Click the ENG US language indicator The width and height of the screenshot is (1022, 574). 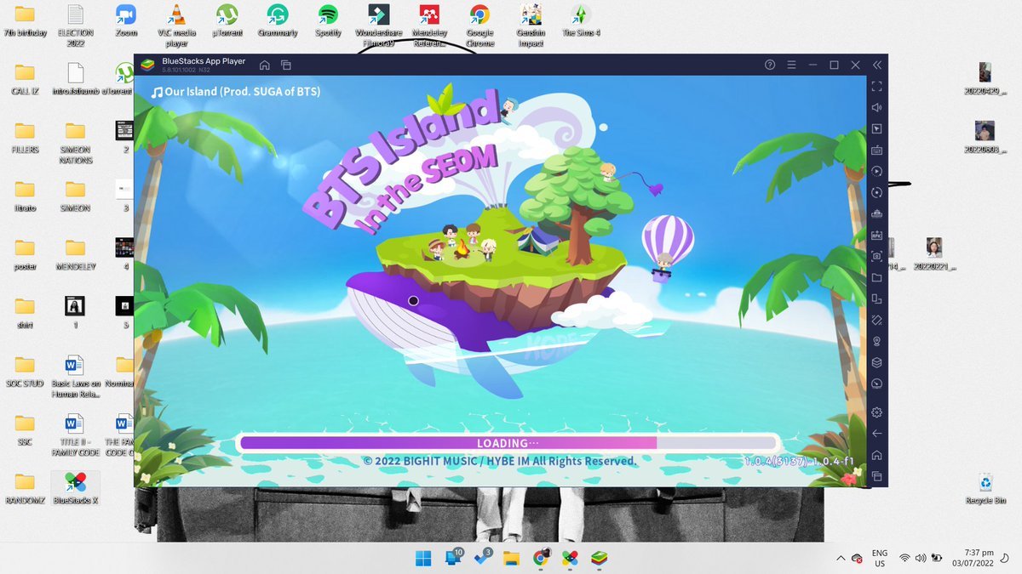[880, 558]
